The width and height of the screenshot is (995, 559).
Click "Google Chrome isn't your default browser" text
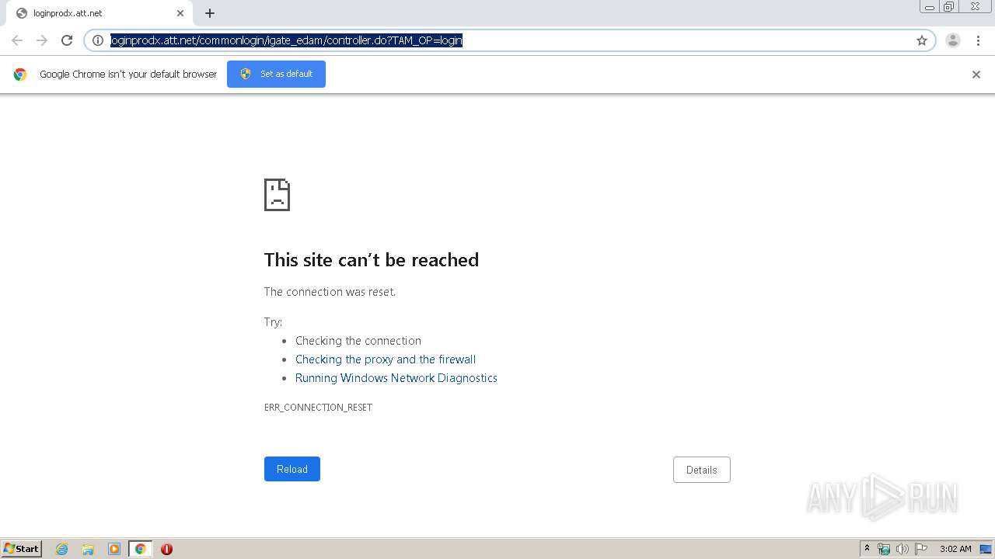coord(128,75)
